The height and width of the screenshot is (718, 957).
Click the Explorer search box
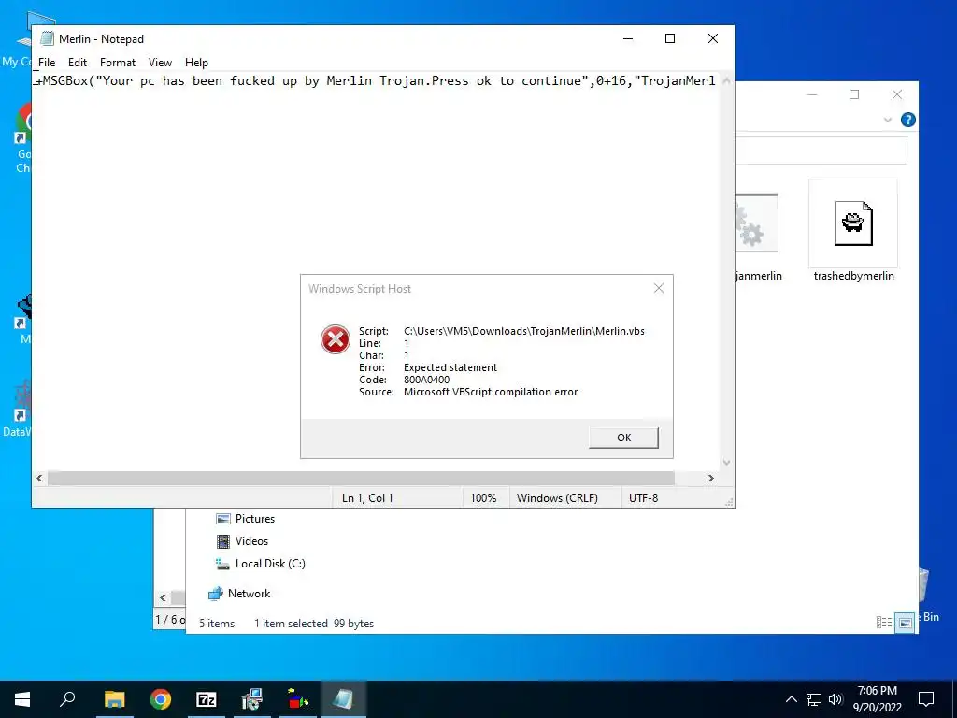click(x=821, y=151)
